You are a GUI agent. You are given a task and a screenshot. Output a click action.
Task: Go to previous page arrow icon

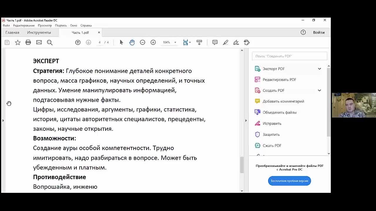point(78,42)
